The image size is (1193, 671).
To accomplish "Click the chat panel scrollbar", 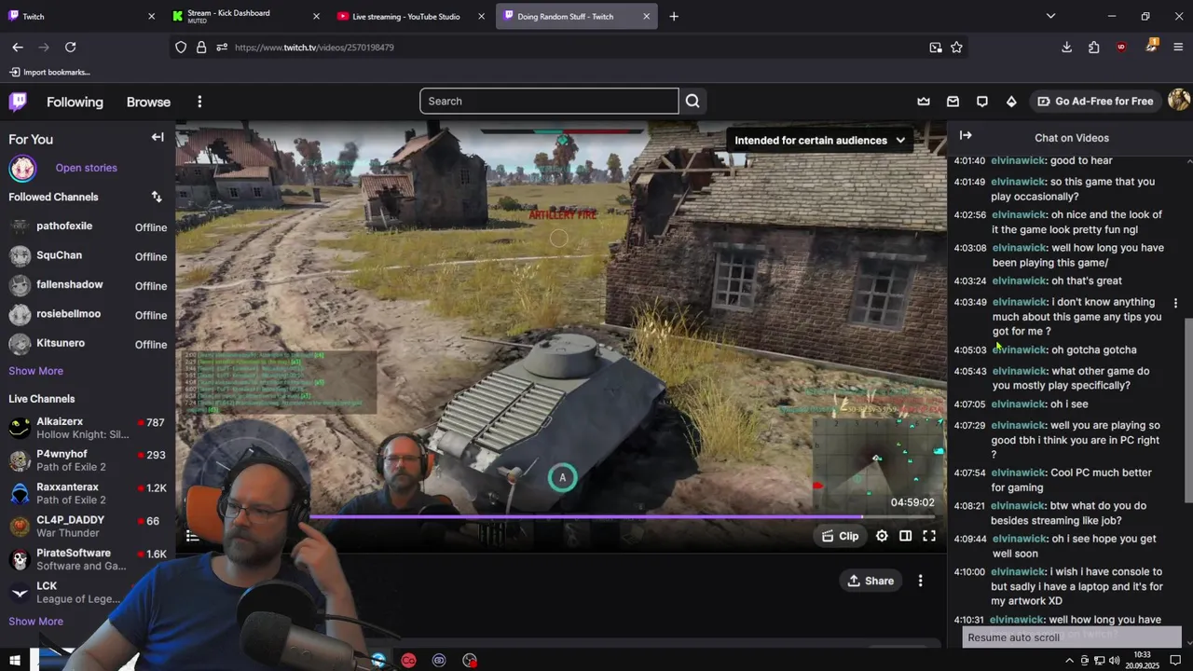I will pyautogui.click(x=1188, y=410).
